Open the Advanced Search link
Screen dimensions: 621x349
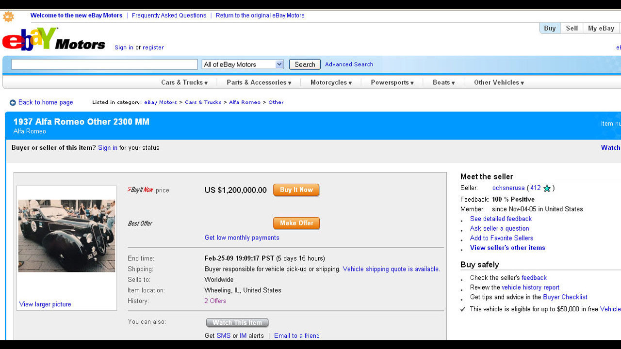[x=349, y=64]
